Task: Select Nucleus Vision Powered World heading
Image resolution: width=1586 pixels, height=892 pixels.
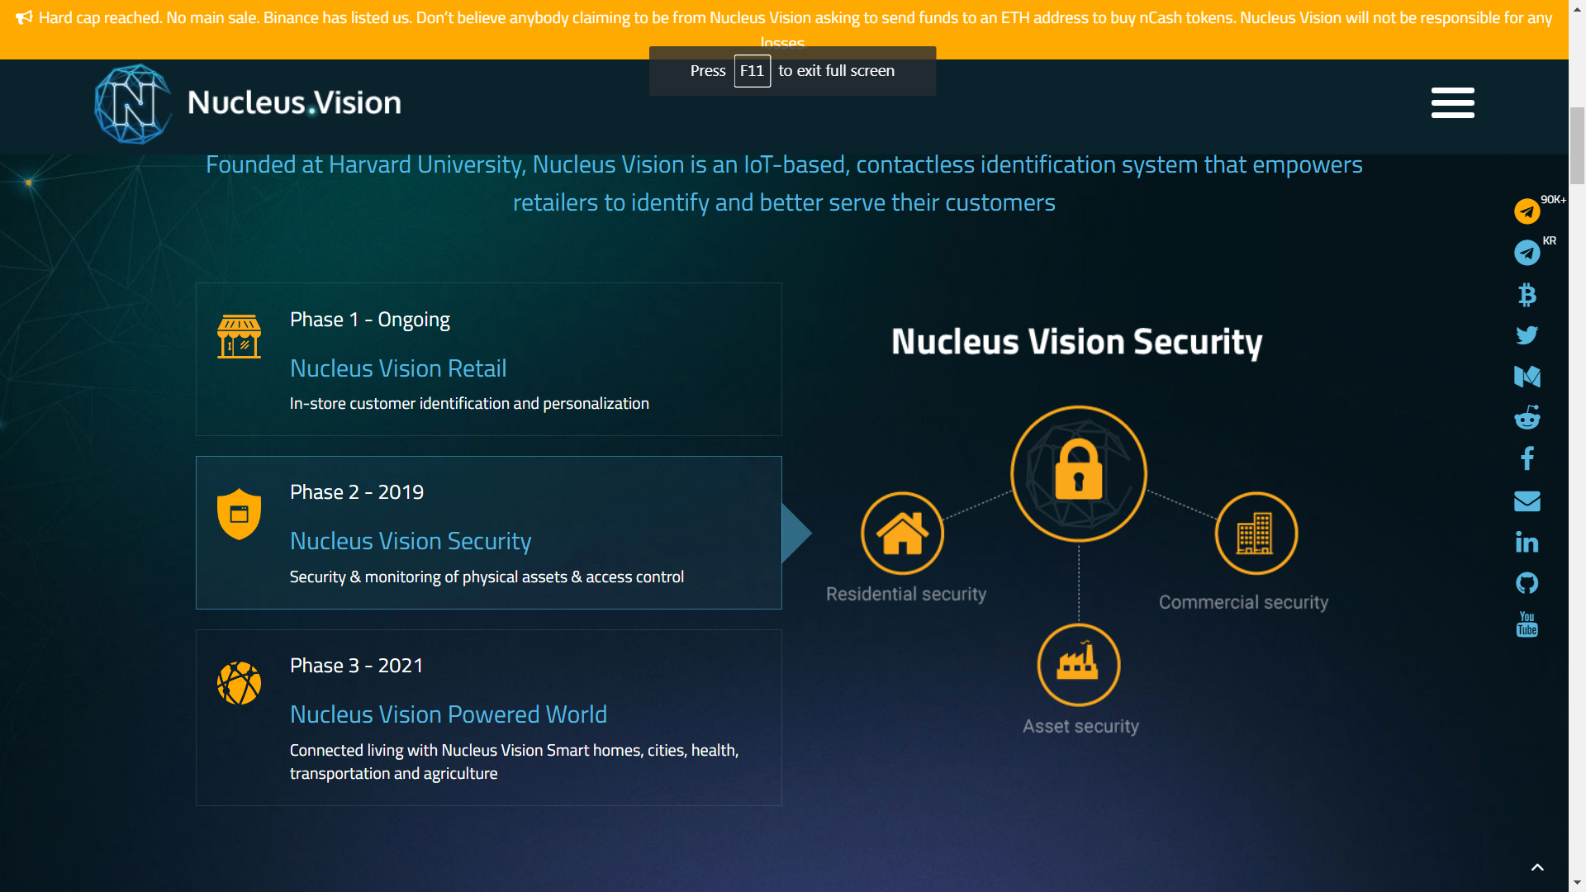Action: tap(449, 714)
